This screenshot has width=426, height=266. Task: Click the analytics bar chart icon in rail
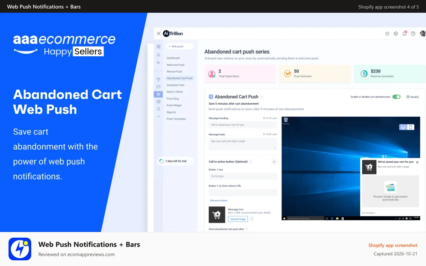point(158,62)
